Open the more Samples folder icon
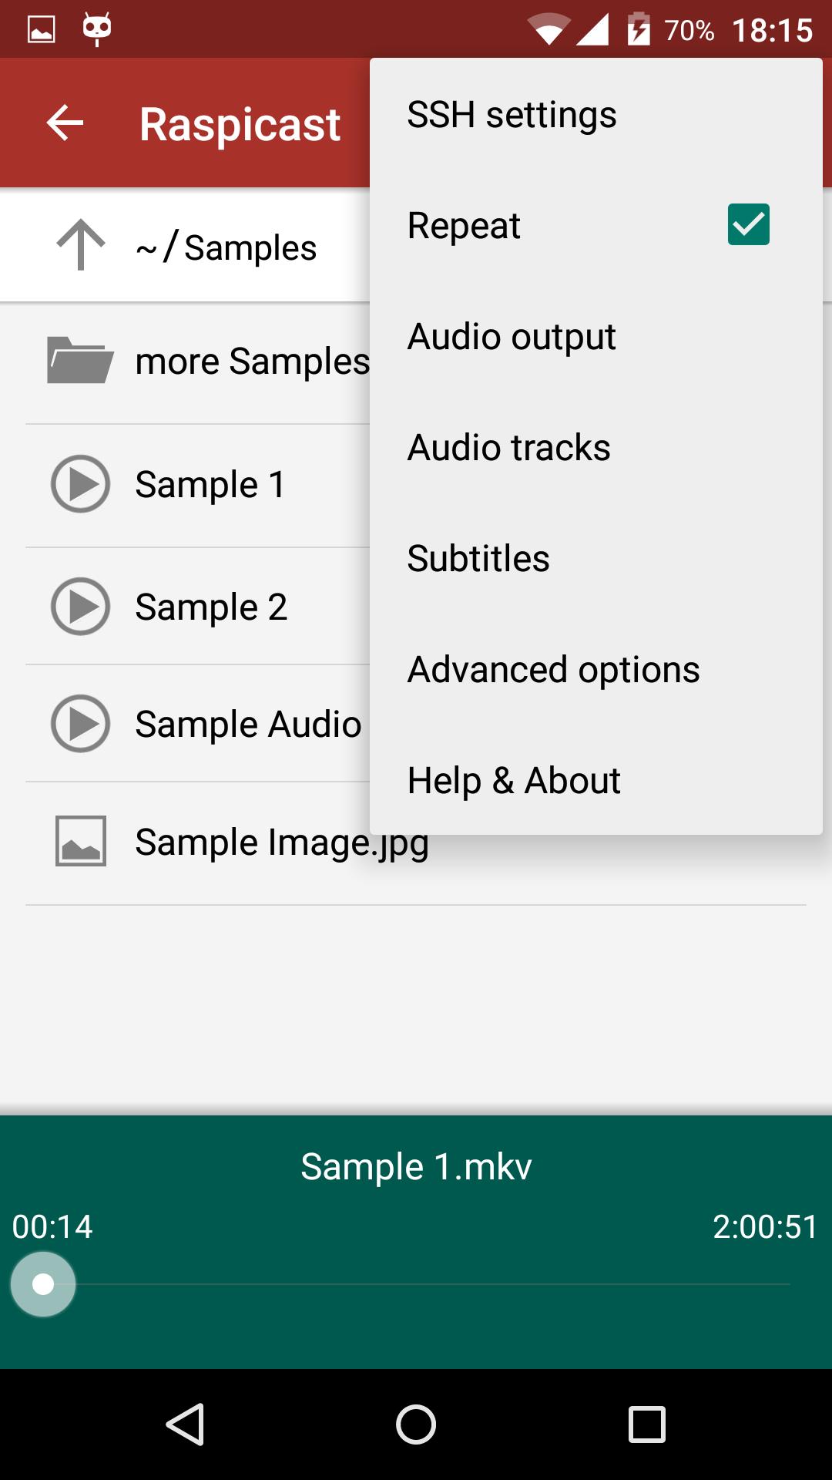This screenshot has width=832, height=1480. point(80,360)
